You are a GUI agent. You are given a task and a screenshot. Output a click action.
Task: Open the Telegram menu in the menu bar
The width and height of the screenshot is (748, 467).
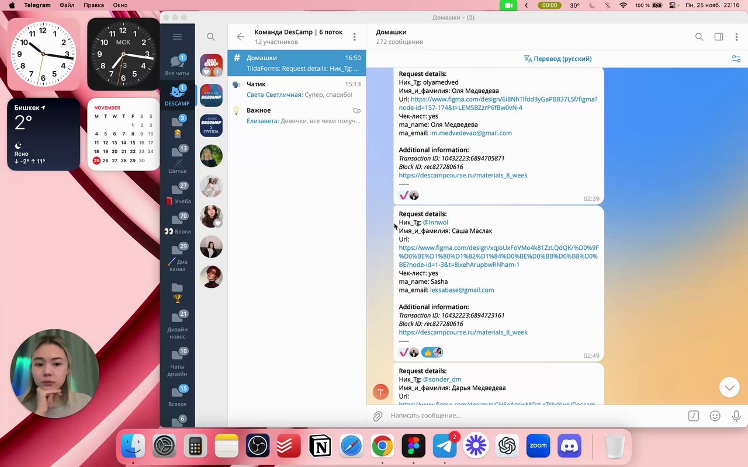tap(37, 5)
